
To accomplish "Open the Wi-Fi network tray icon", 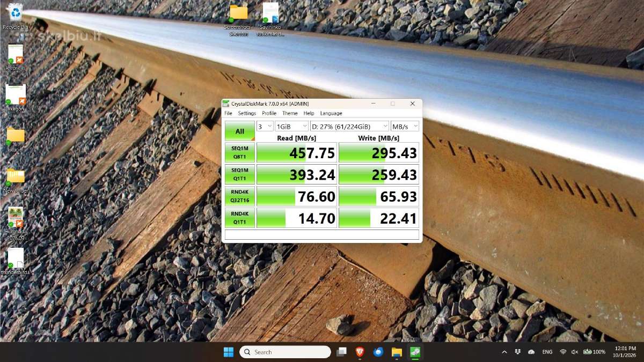I will point(563,352).
